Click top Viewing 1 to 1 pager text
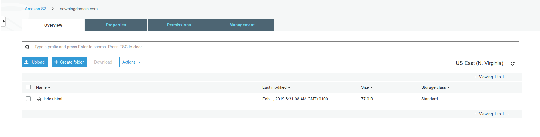 point(492,77)
